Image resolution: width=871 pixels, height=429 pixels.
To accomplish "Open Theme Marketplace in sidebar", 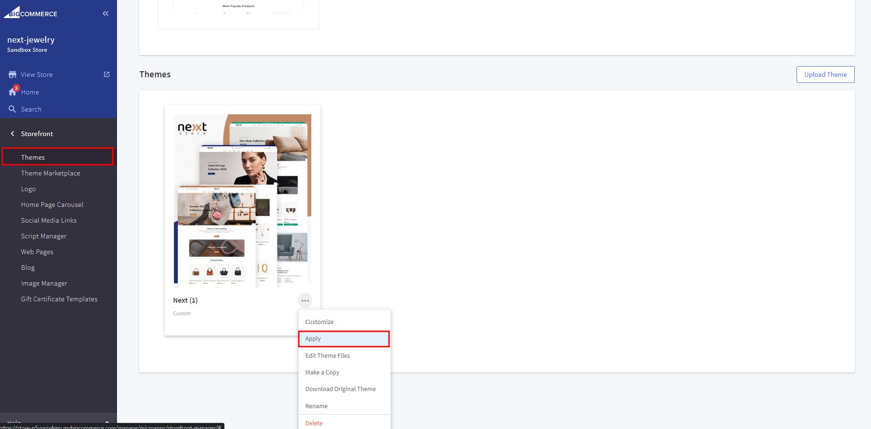I will (50, 173).
